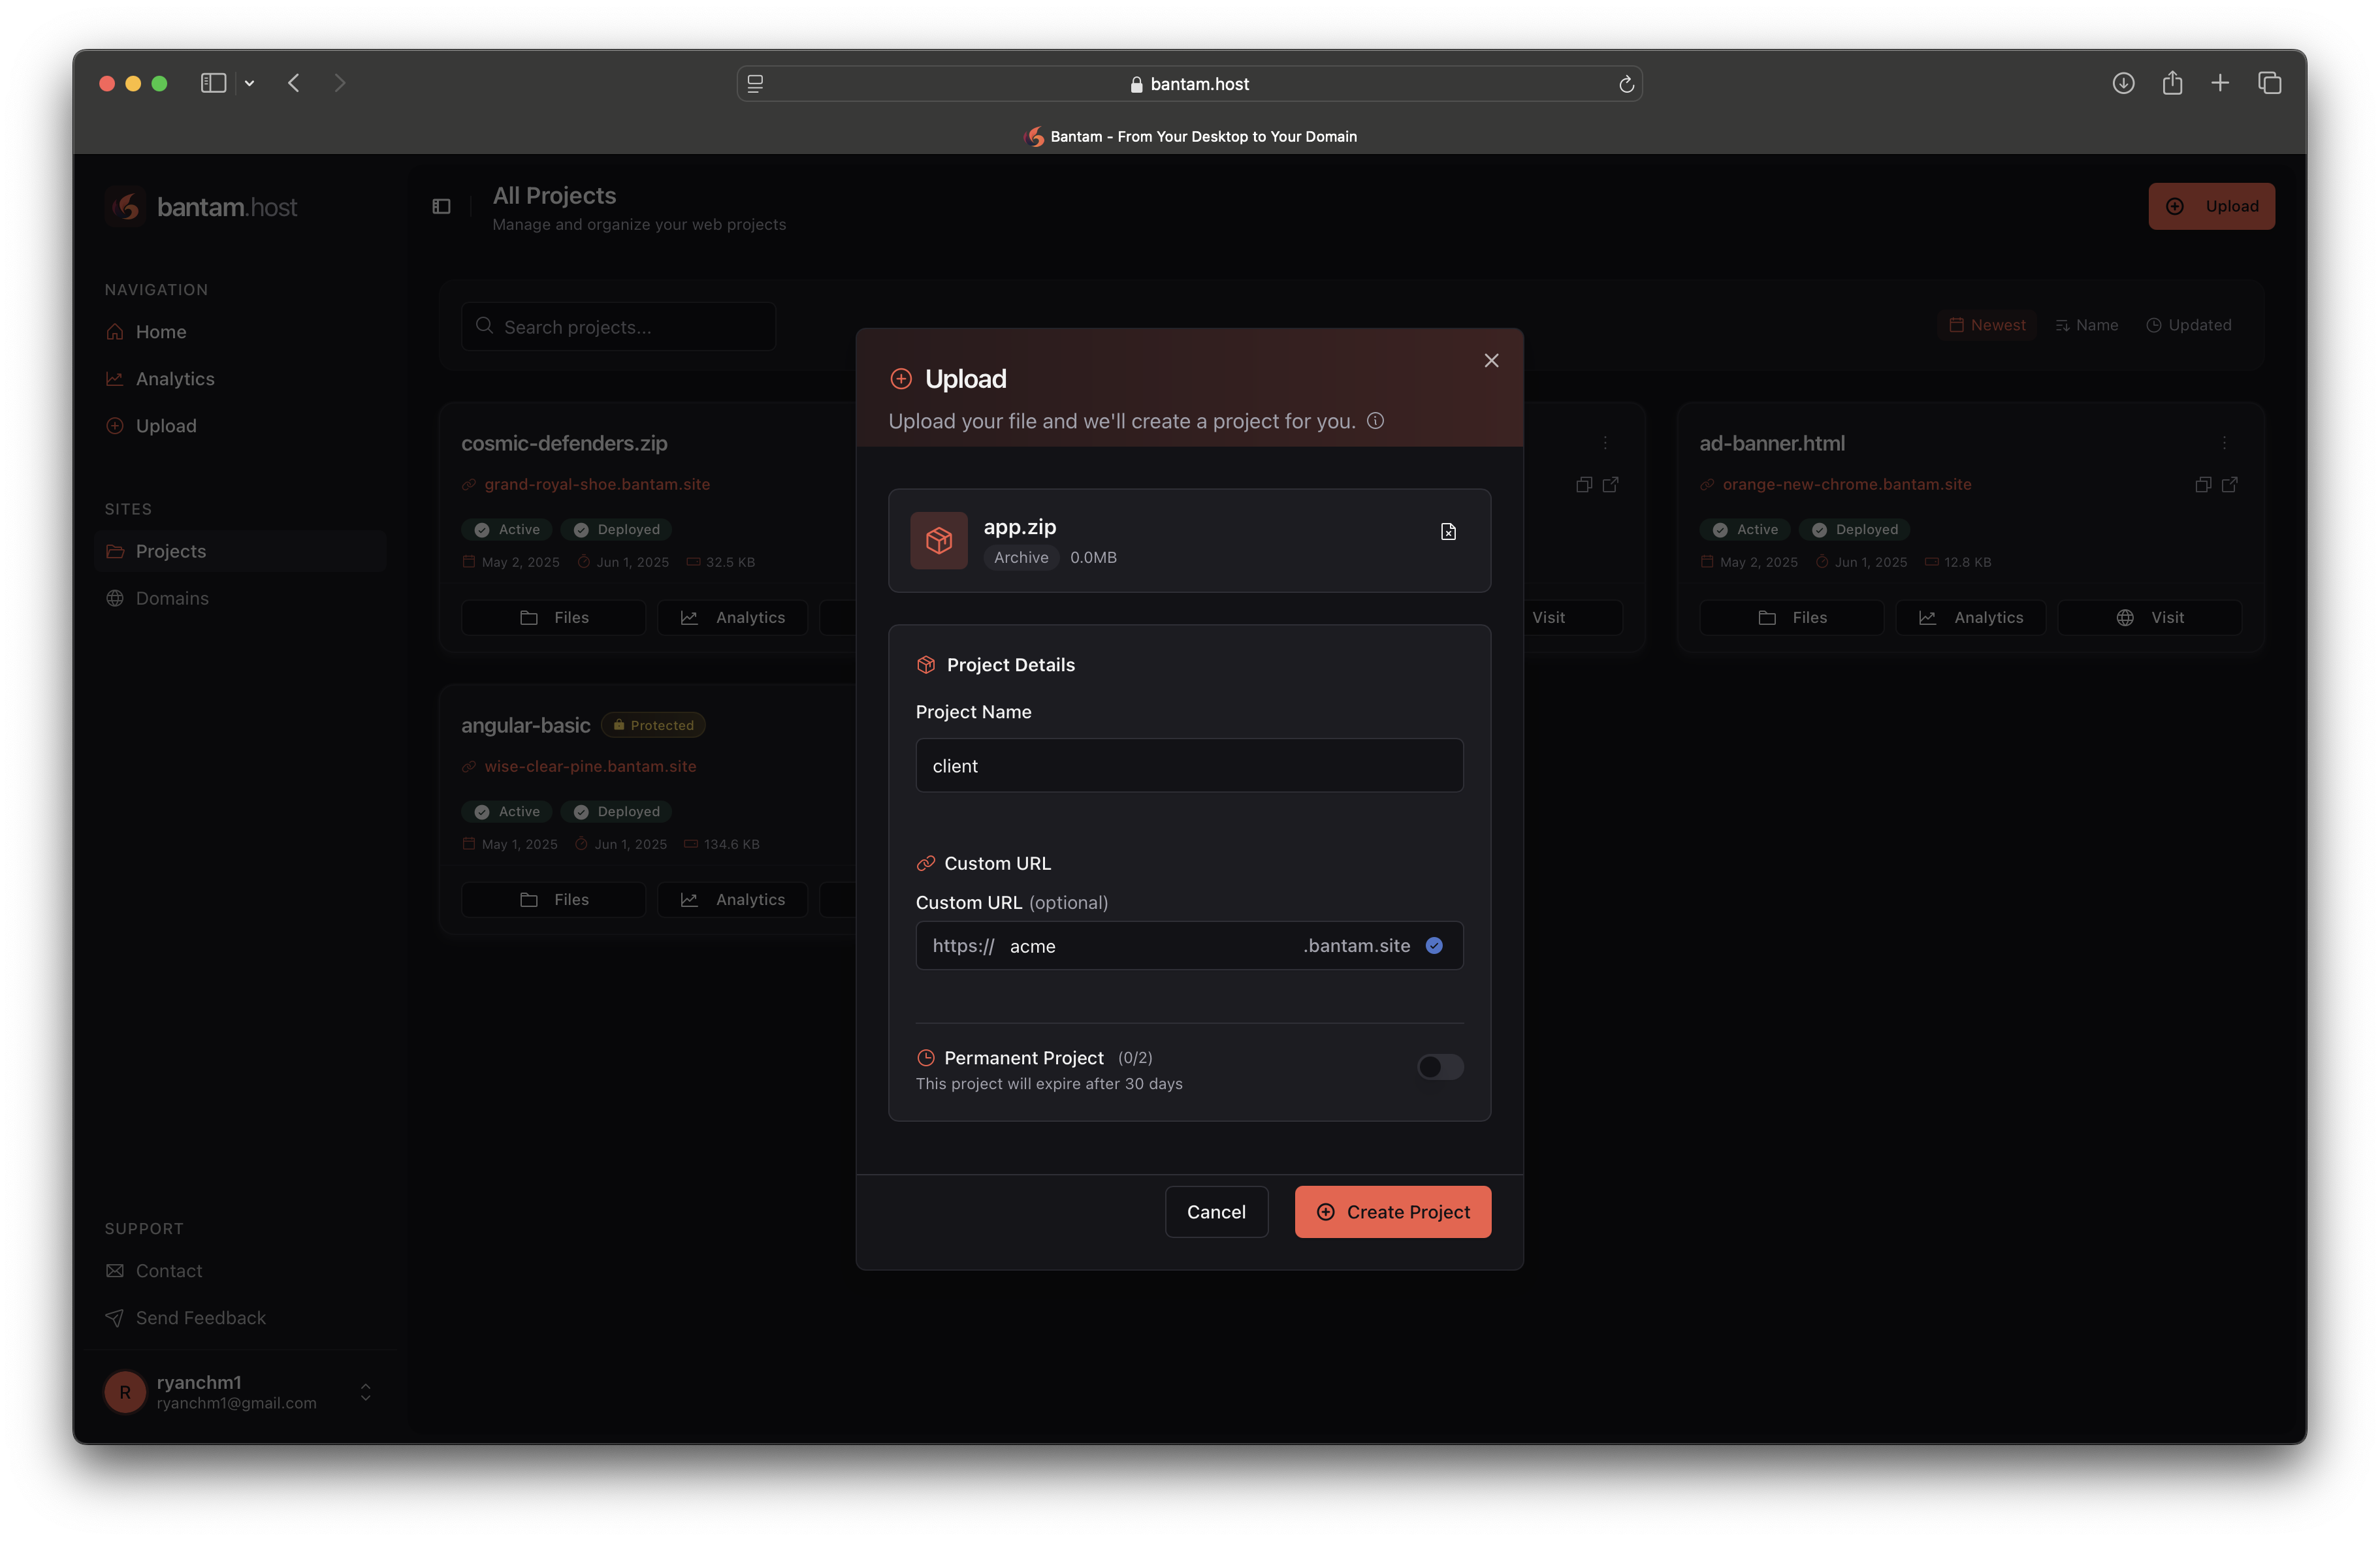
Task: Show Safari downloads
Action: 2123,83
